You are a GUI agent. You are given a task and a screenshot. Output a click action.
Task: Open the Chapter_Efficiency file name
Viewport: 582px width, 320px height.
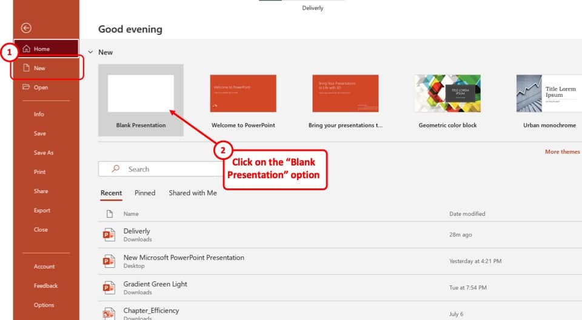tap(151, 310)
